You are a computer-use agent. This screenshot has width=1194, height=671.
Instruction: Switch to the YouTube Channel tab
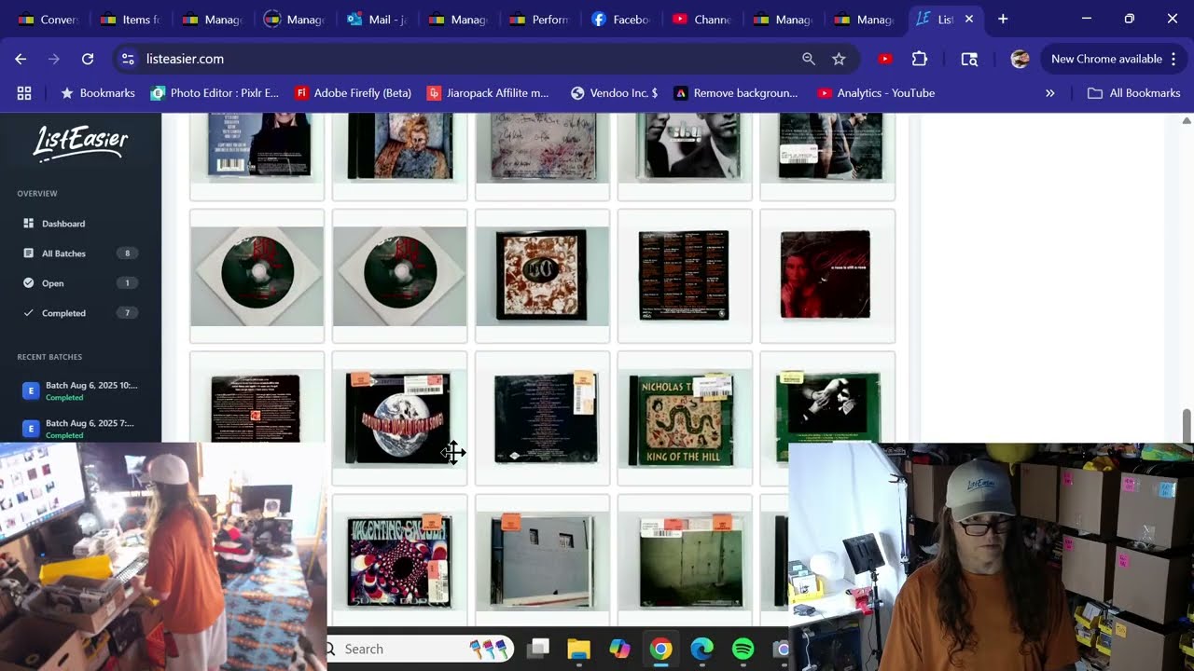tap(703, 19)
